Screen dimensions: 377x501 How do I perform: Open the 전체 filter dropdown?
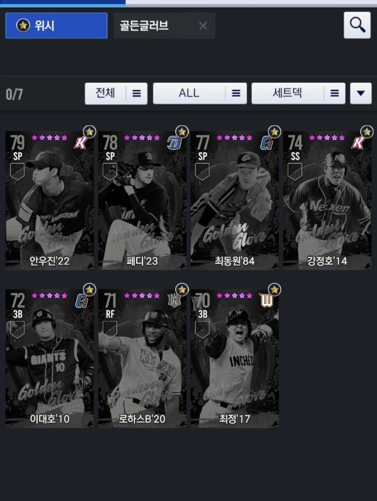116,93
